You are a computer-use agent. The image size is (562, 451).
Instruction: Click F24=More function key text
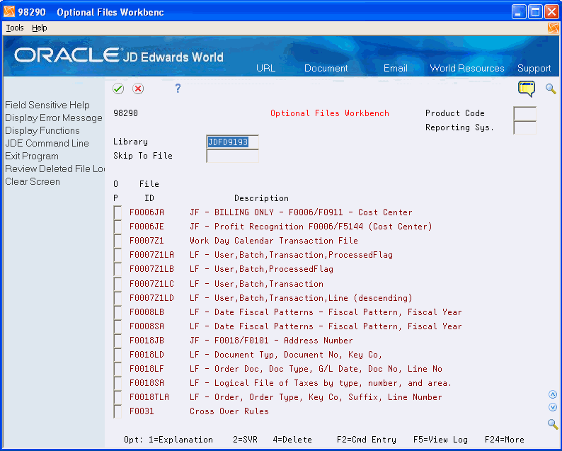point(504,440)
